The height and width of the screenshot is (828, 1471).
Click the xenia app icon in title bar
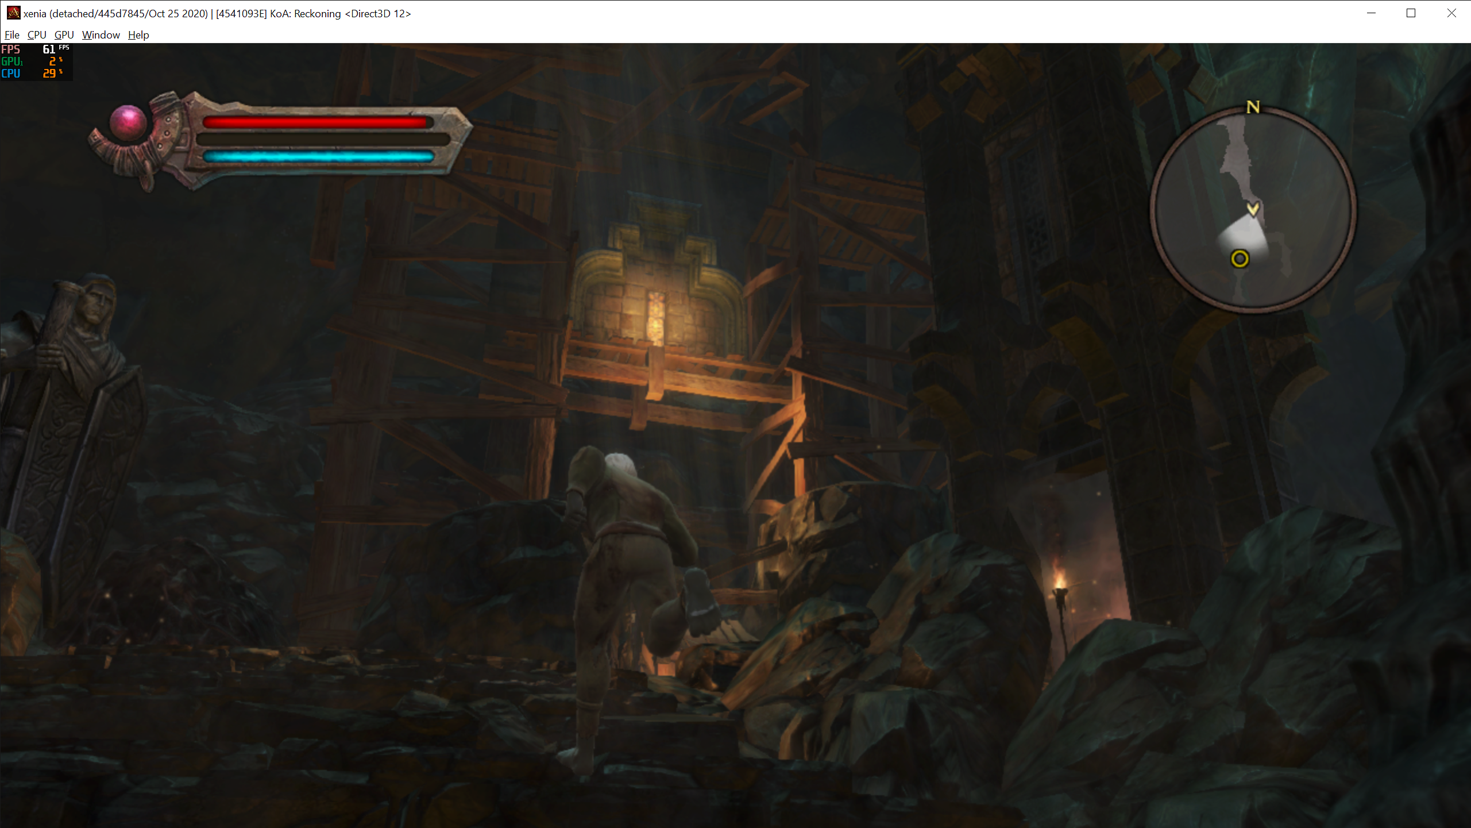click(13, 13)
